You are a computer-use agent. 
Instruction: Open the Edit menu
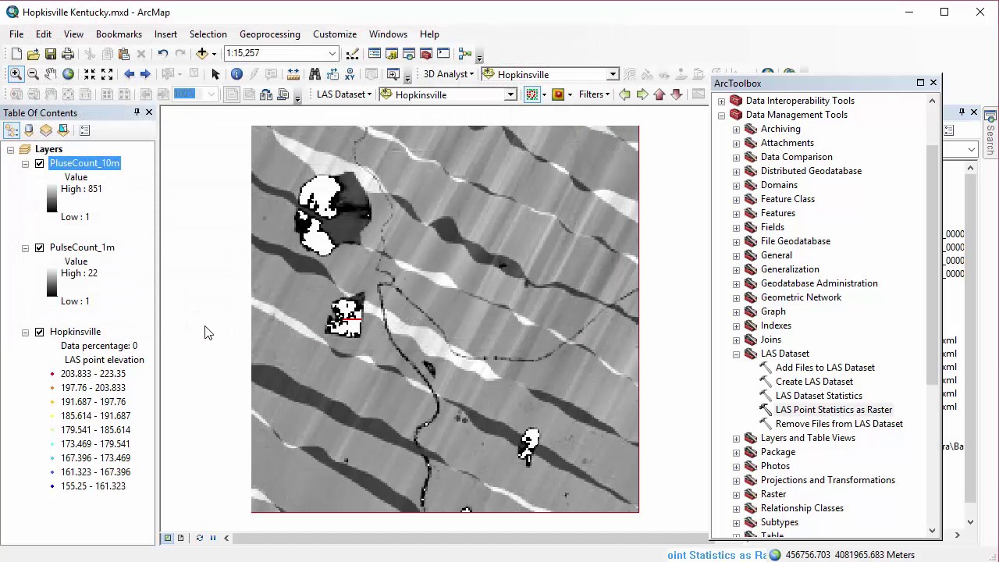pyautogui.click(x=44, y=34)
